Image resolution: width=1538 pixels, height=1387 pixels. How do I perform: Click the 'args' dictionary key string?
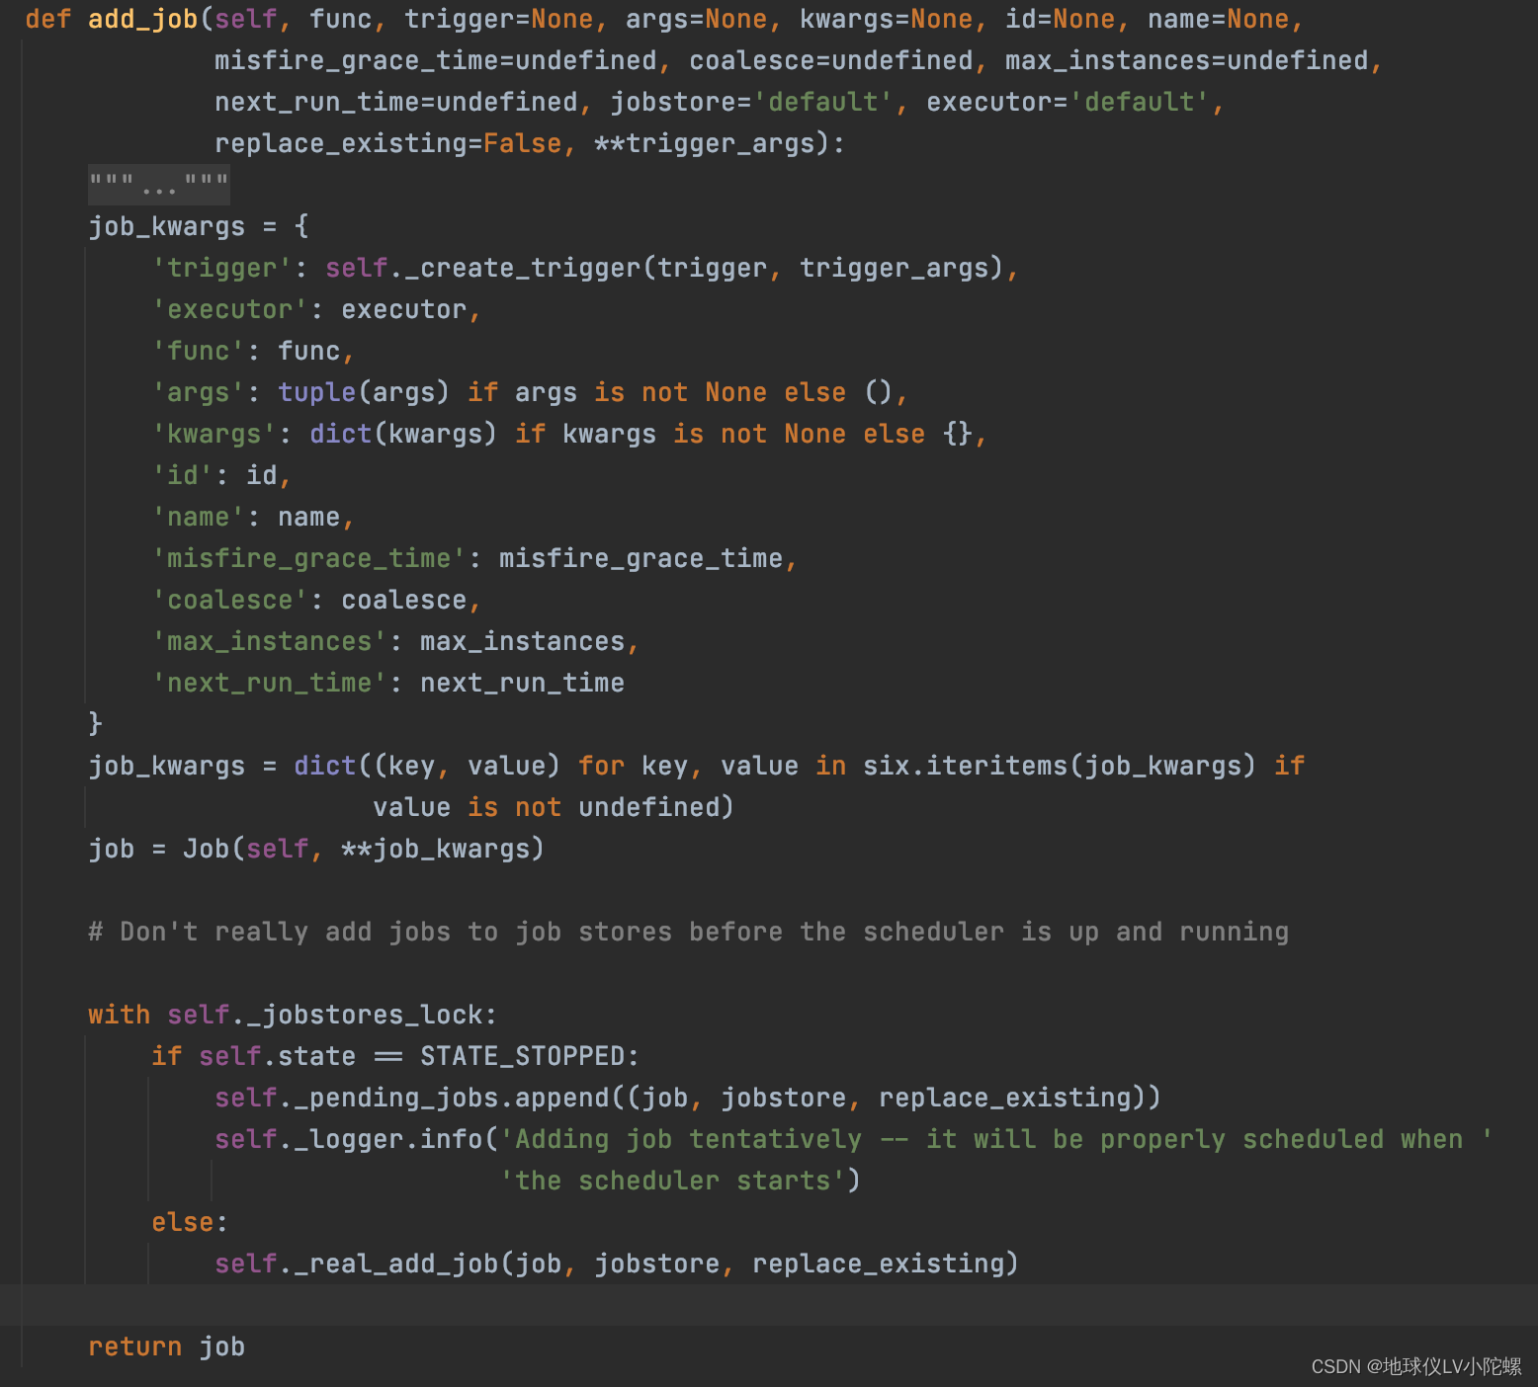click(x=199, y=392)
